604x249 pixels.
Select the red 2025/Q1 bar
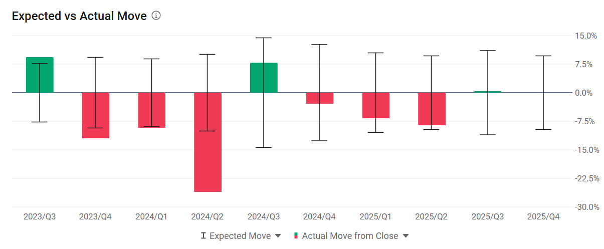[x=376, y=105]
